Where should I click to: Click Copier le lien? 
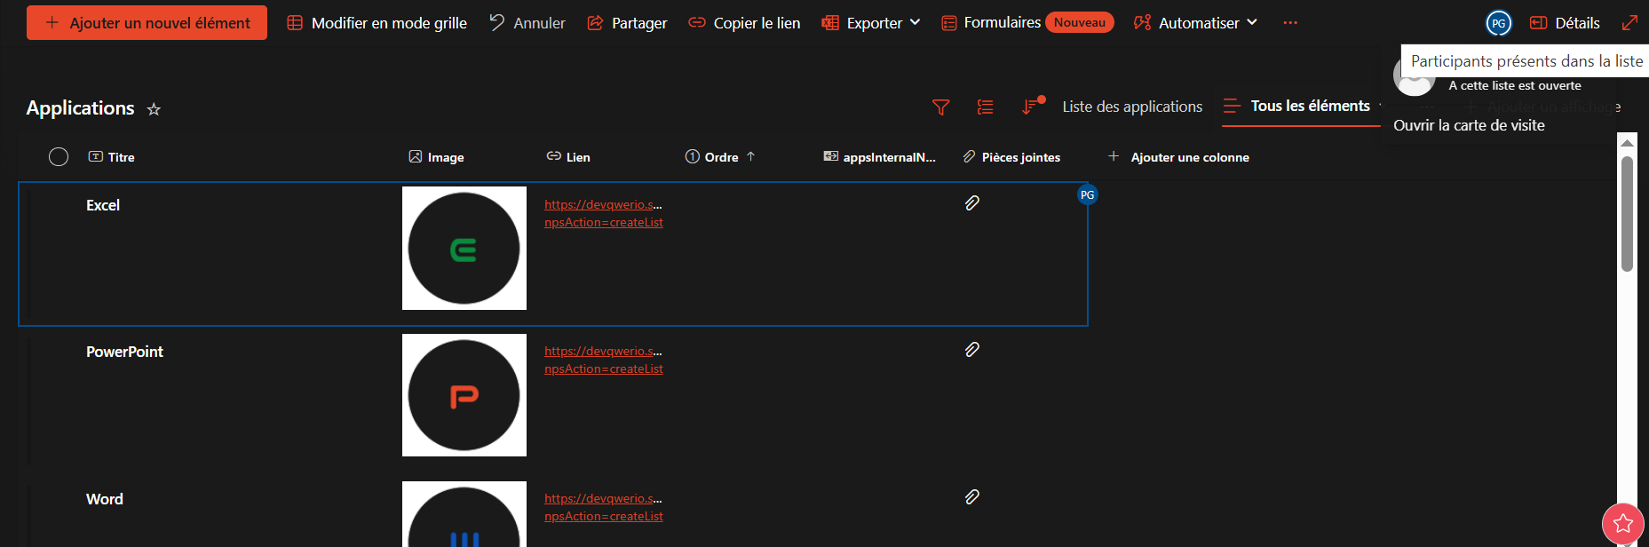[744, 23]
